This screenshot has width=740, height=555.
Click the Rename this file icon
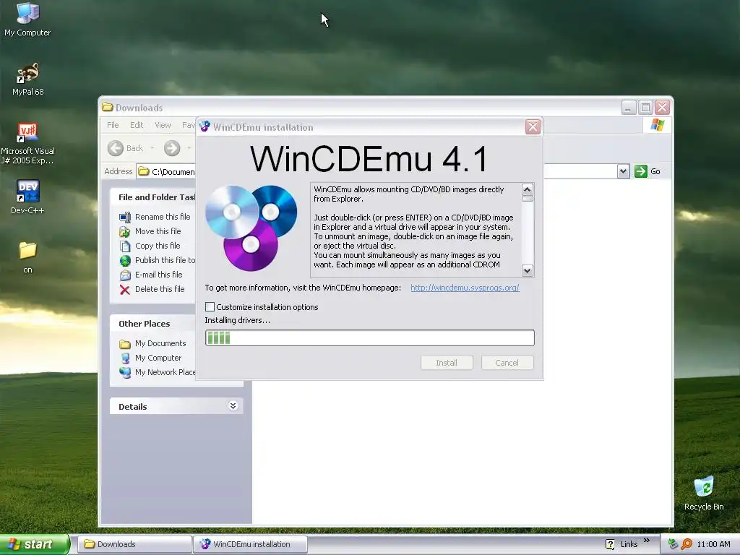point(125,217)
